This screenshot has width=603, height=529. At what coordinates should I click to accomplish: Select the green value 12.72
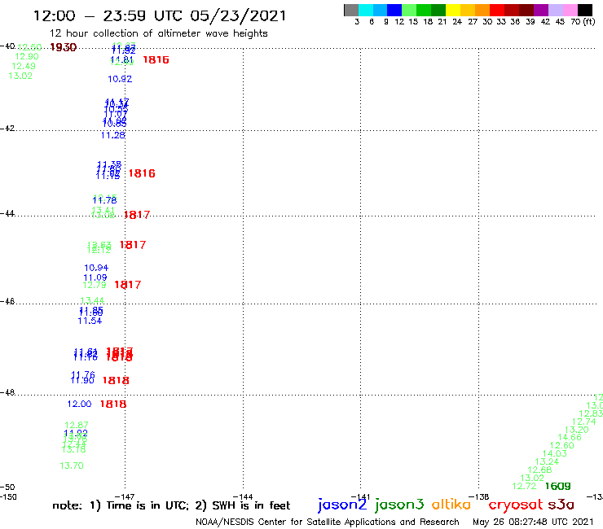524,486
